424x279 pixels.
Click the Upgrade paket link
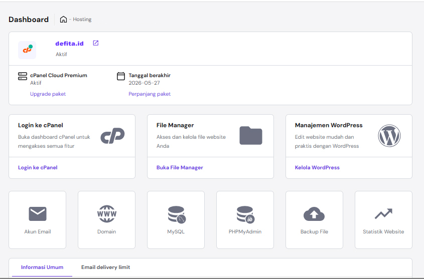(48, 94)
